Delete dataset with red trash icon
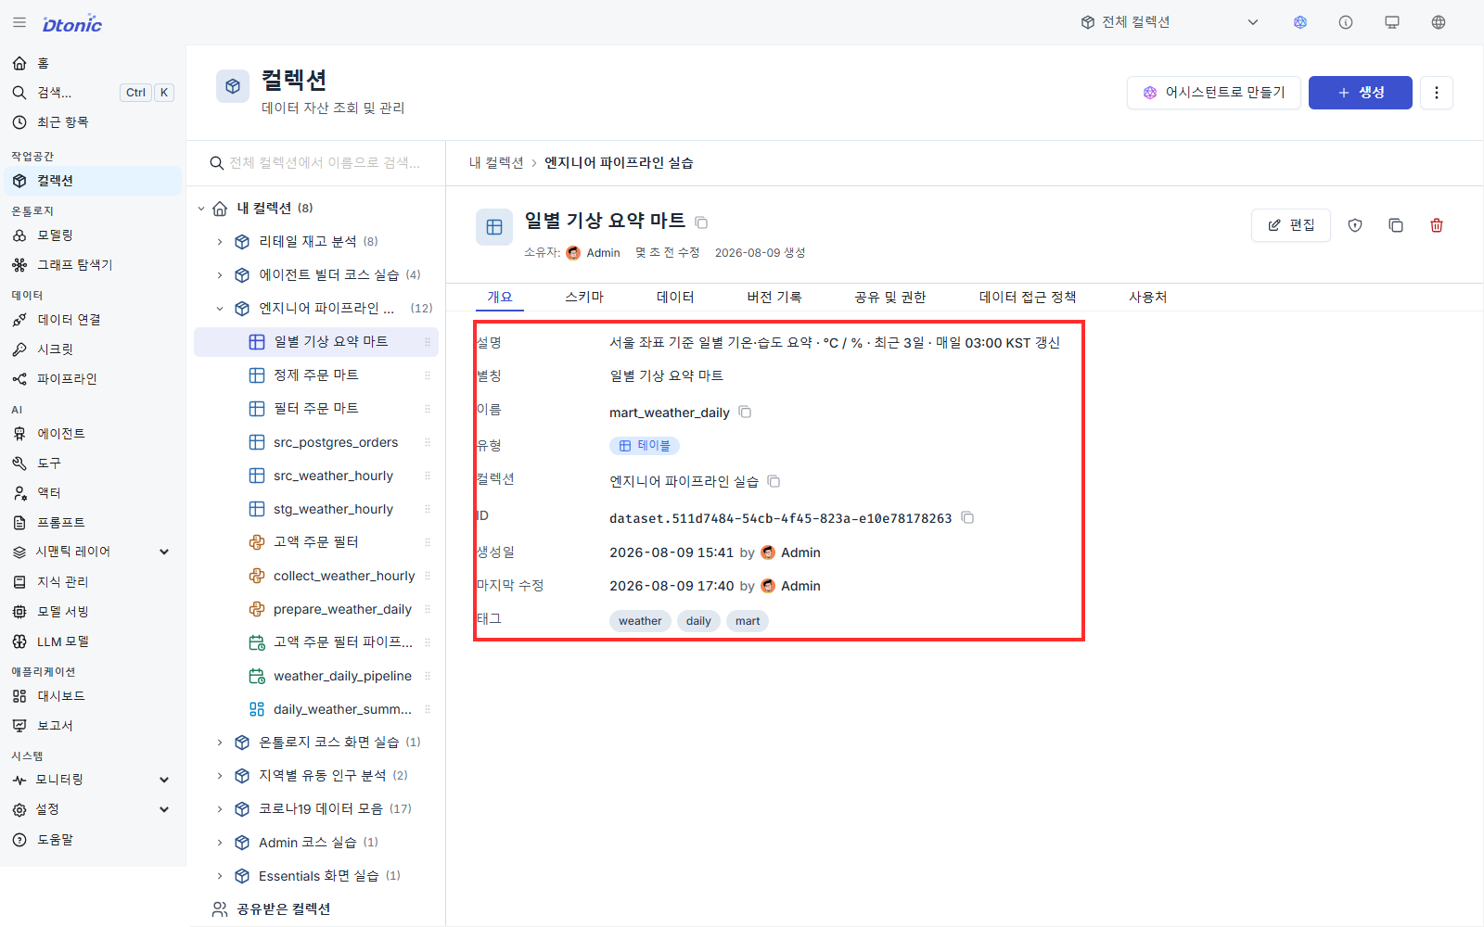The height and width of the screenshot is (927, 1484). coord(1437,225)
